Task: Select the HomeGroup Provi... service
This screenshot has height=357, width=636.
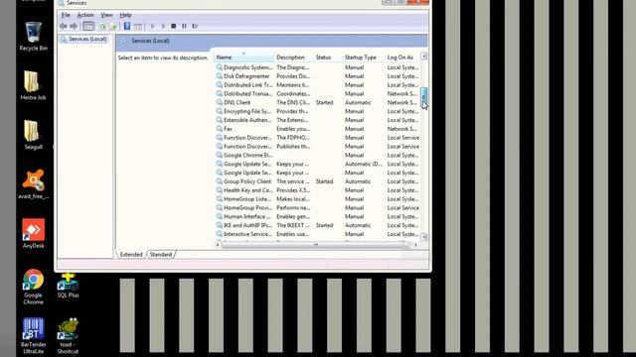Action: coord(318,208)
